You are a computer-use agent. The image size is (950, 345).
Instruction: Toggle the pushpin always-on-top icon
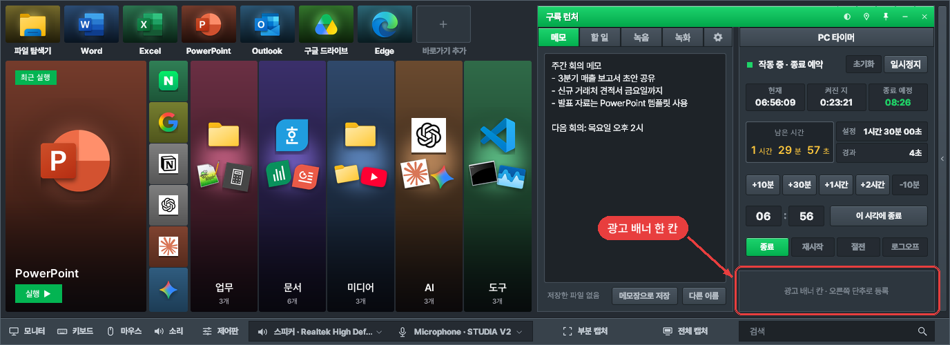tap(886, 16)
